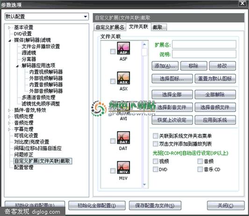Click the DAT file type icon
Image resolution: width=249 pixels, height=216 pixels.
(x=123, y=137)
